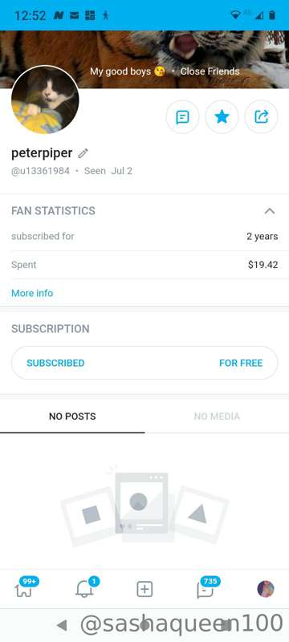Image resolution: width=289 pixels, height=642 pixels.
Task: Open the More info link
Action: pyautogui.click(x=32, y=293)
